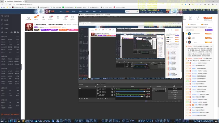Toggle visibility of the fourth OBS source
The width and height of the screenshot is (219, 123).
coord(112,93)
